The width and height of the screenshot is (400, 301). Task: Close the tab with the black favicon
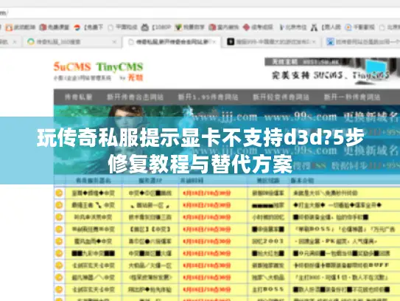pyautogui.click(x=314, y=41)
